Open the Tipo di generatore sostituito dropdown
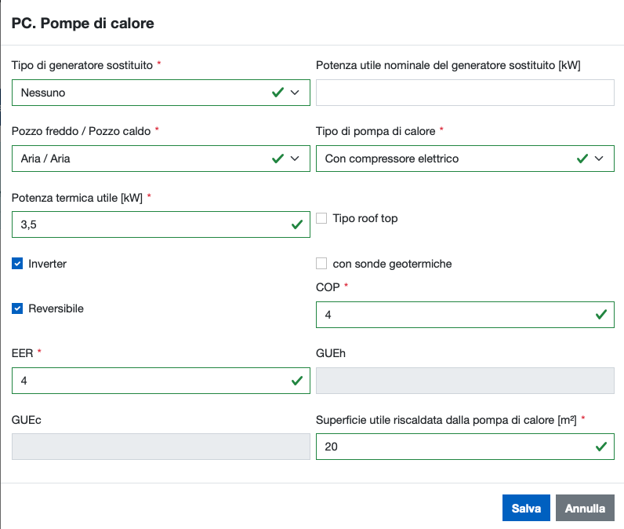Image resolution: width=624 pixels, height=529 pixels. (x=161, y=93)
